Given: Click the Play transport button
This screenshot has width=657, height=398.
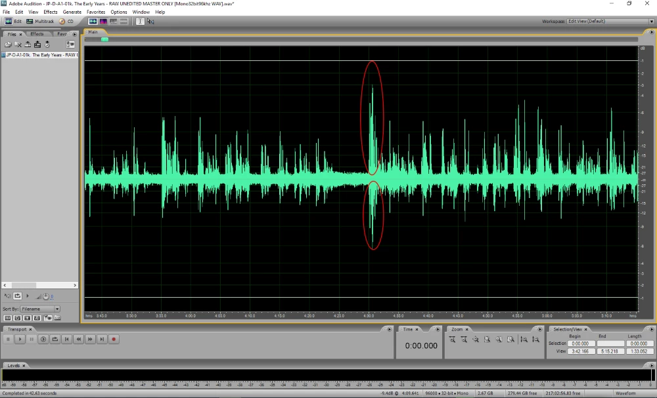Looking at the screenshot, I should coord(20,340).
